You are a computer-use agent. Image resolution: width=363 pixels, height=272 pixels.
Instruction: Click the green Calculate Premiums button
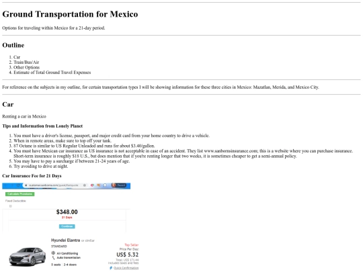20,194
